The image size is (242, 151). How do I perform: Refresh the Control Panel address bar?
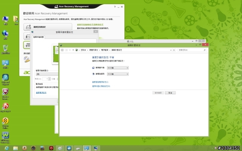[174, 50]
